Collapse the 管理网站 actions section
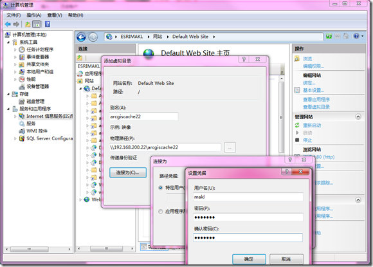The height and width of the screenshot is (267, 373). coord(358,116)
